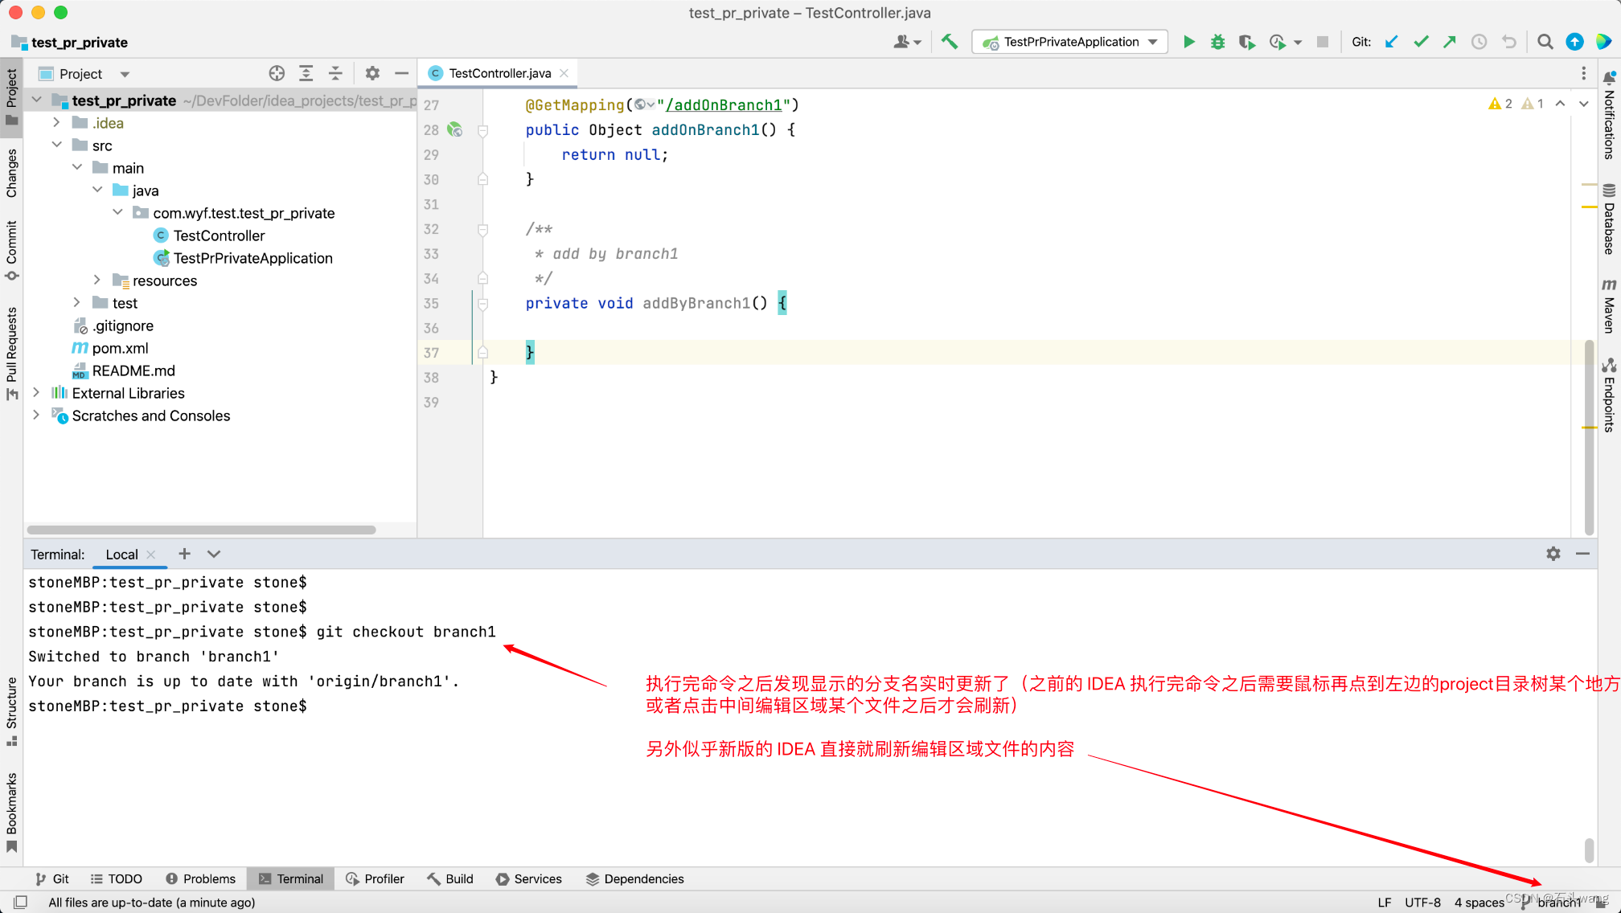The image size is (1621, 913).
Task: Run with Coverage from the toolbar
Action: coord(1246,42)
